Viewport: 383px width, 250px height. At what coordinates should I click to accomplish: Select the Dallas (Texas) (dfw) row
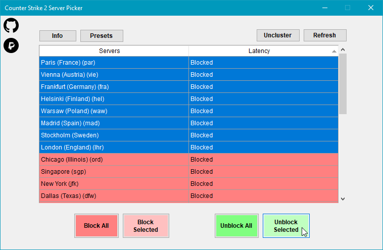[x=189, y=196]
